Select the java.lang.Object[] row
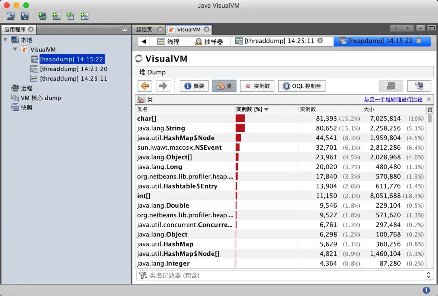The height and width of the screenshot is (296, 438). (280, 157)
